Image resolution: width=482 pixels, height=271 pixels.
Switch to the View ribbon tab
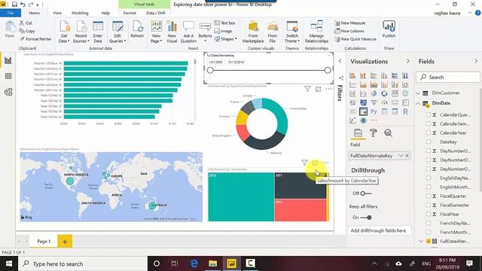pos(57,13)
